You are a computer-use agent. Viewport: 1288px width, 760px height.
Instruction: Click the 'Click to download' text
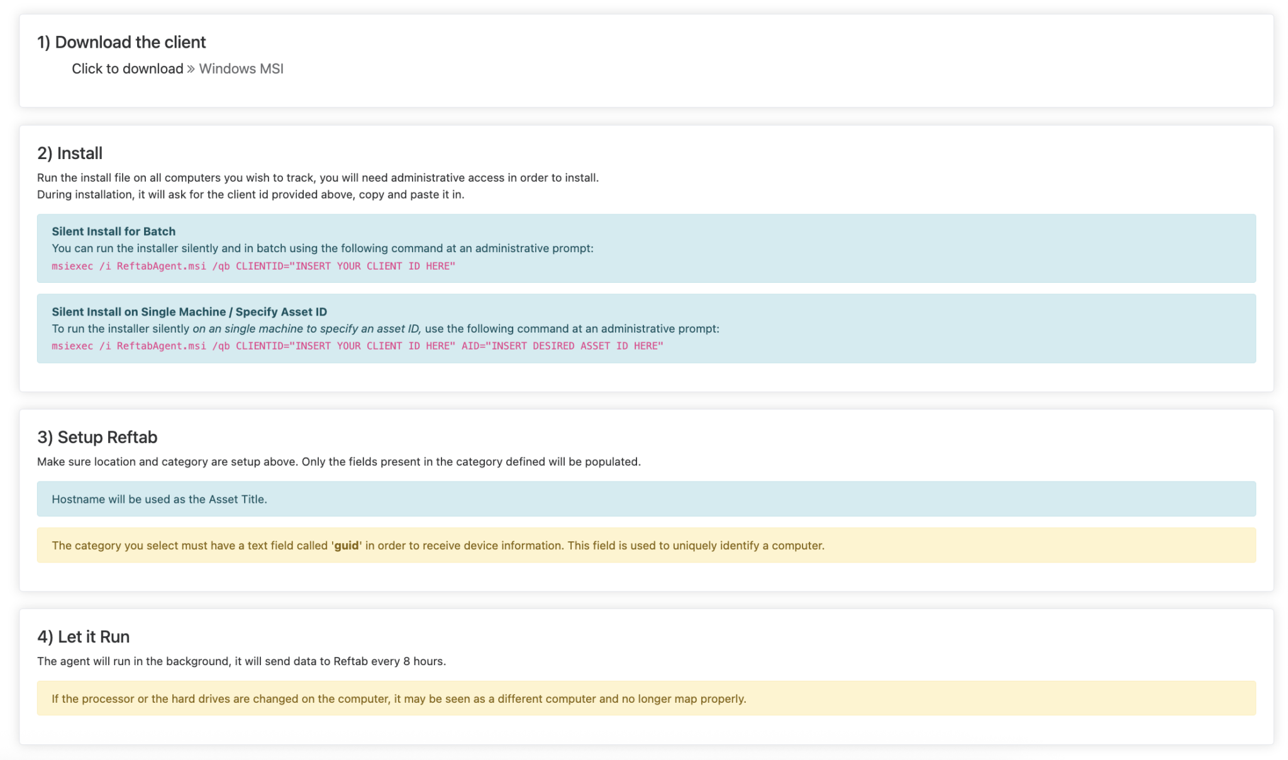(128, 69)
